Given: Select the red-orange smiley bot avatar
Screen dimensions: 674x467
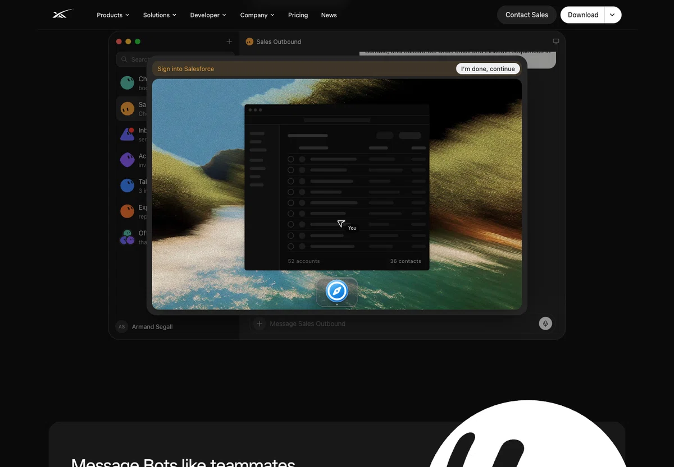Looking at the screenshot, I should click(127, 211).
